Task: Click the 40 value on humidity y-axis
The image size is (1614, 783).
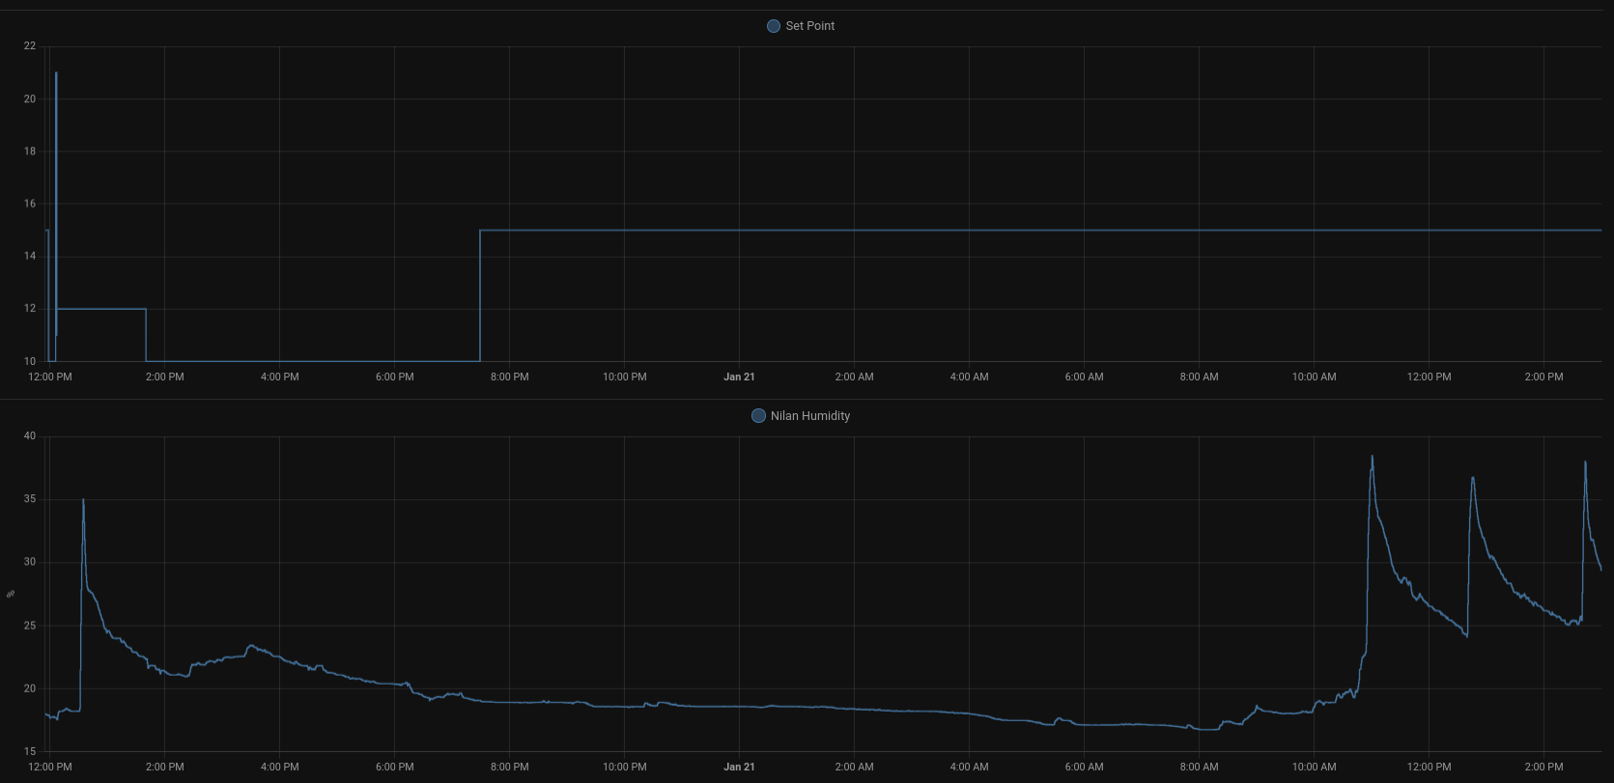Action: [x=30, y=436]
